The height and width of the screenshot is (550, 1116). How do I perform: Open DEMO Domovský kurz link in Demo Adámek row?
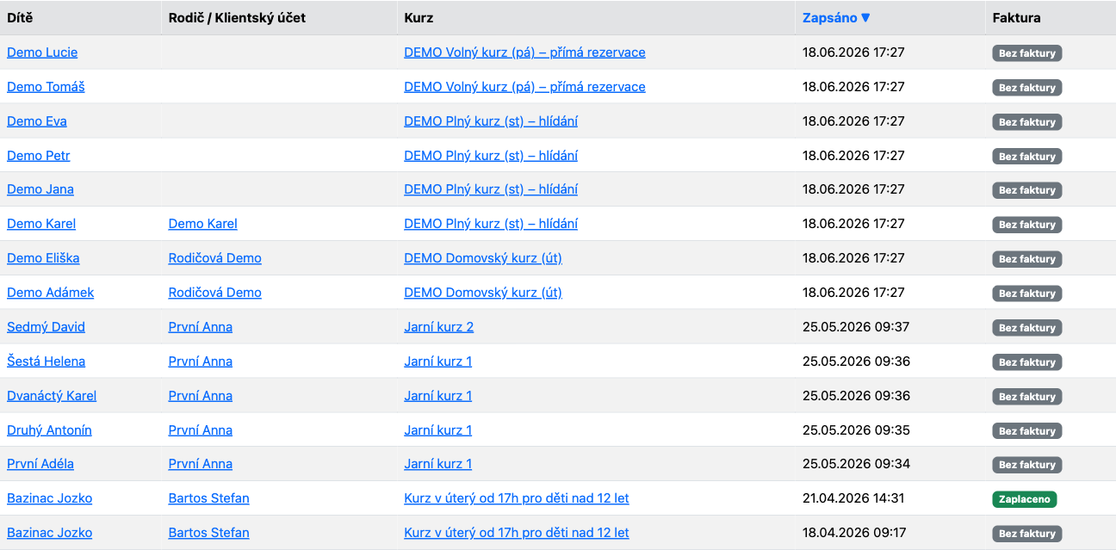483,293
